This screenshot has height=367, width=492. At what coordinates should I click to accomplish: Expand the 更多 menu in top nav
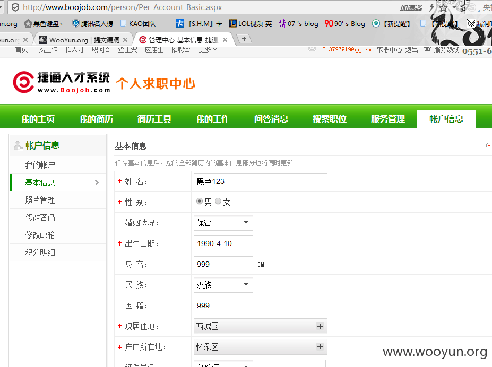[x=208, y=49]
